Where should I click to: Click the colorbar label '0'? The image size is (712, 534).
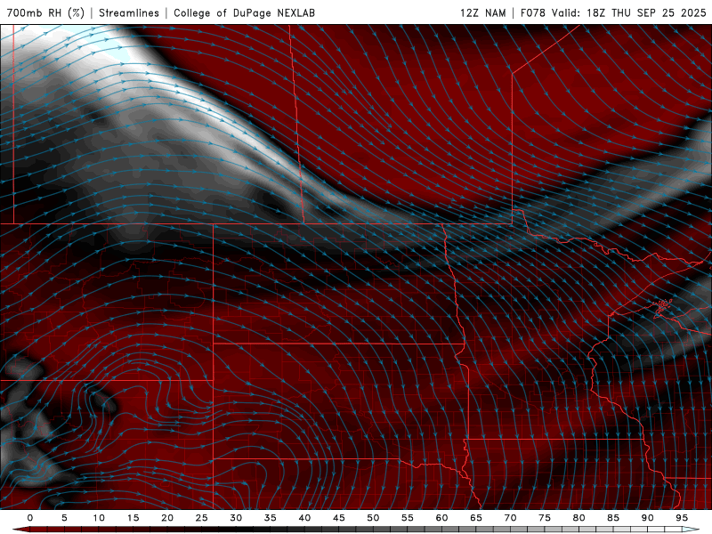click(x=30, y=518)
